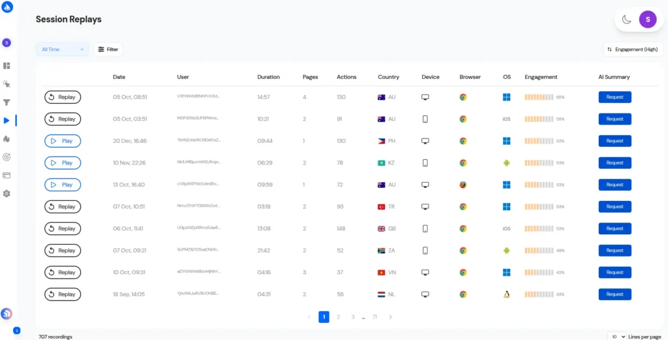This screenshot has height=340, width=668.
Task: Click the Chrome icon in the TR row
Action: [x=463, y=207]
